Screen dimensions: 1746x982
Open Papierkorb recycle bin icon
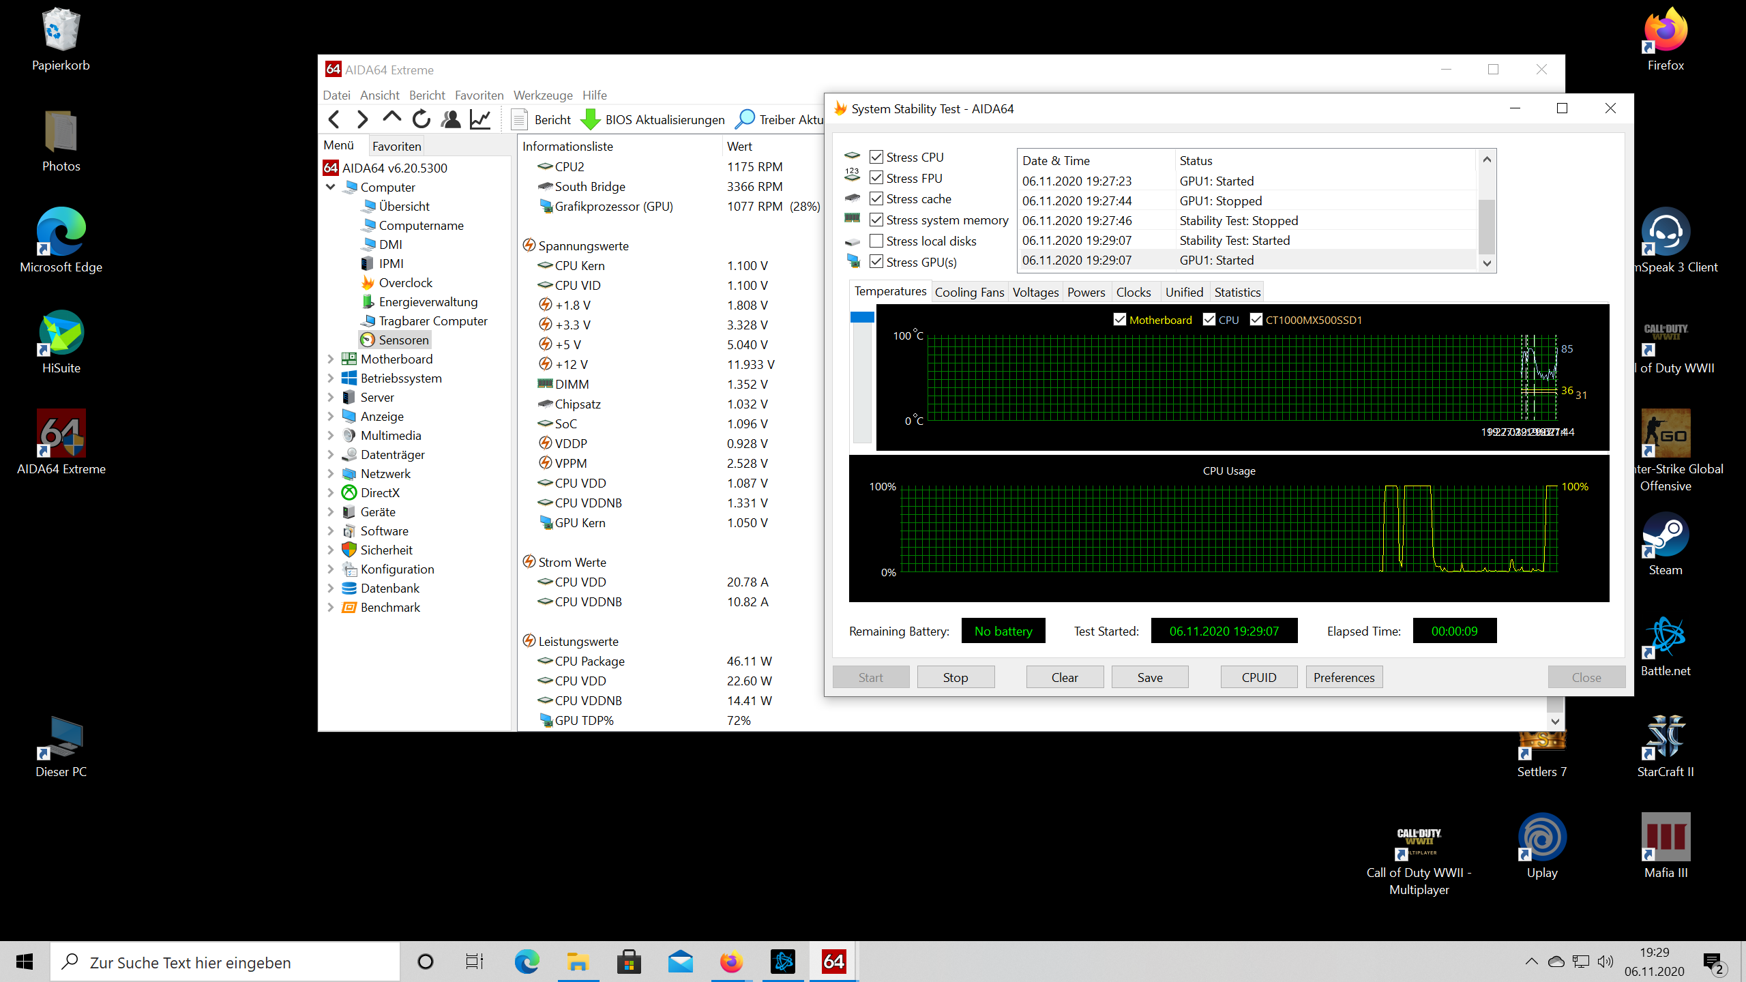tap(61, 40)
